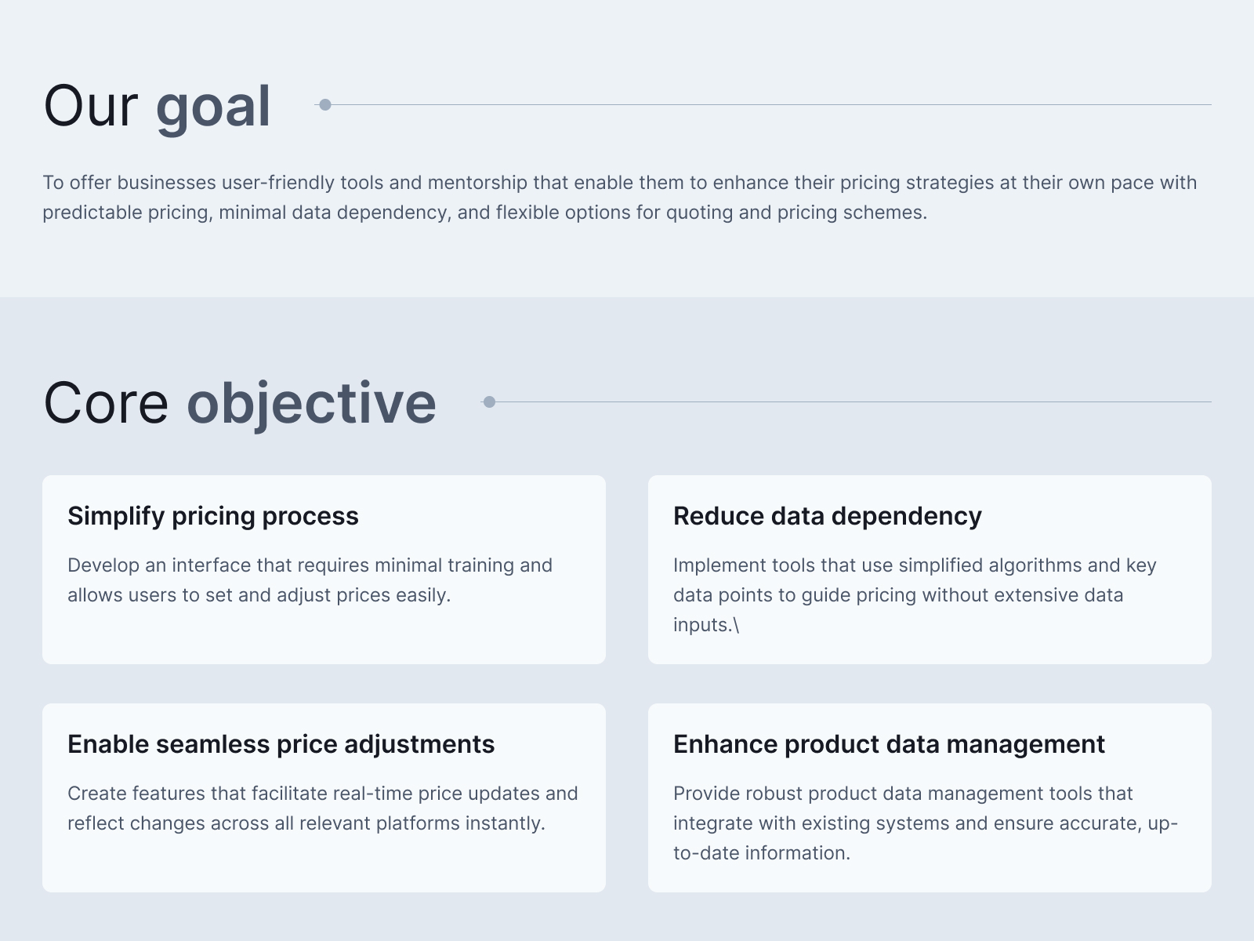
Task: Open the "Enable seamless price adjustments" card title
Action: [x=281, y=744]
